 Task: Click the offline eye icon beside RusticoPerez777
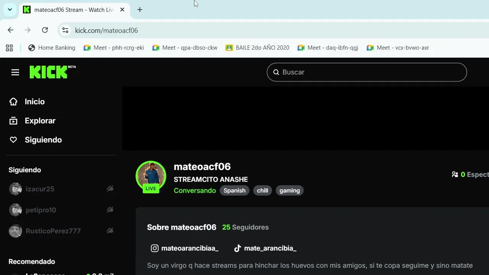point(110,231)
